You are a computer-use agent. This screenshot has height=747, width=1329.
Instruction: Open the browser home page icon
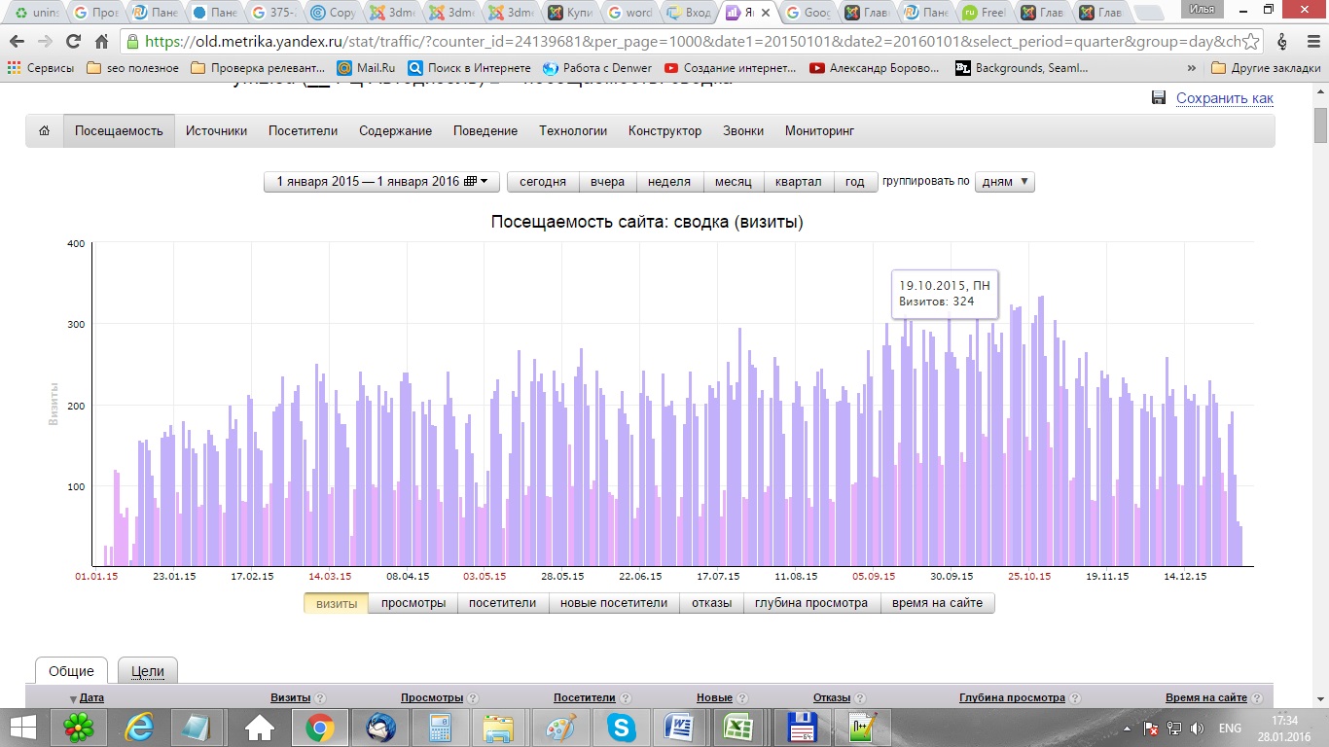click(x=101, y=42)
